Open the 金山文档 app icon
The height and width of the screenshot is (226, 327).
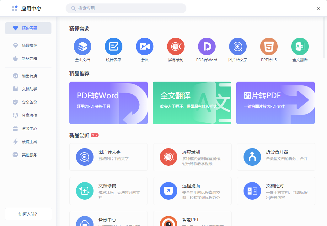click(82, 46)
